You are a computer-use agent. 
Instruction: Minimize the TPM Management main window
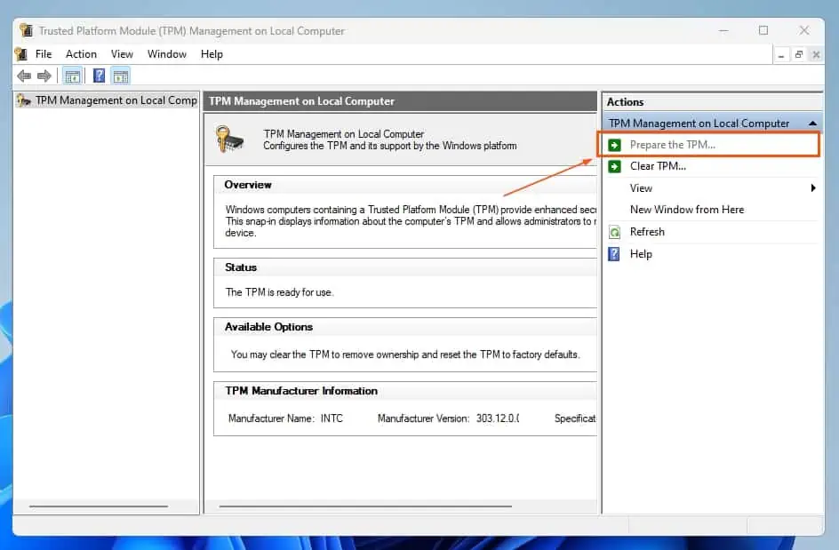click(x=723, y=30)
